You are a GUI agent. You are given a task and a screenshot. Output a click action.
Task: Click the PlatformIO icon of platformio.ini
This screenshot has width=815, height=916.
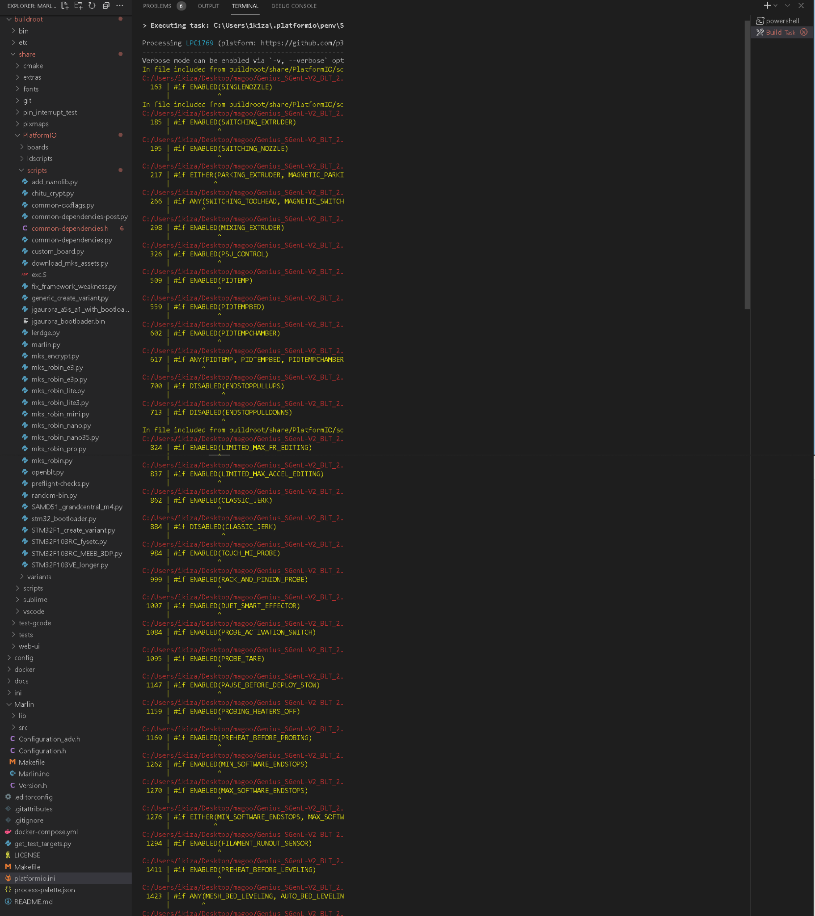tap(8, 878)
